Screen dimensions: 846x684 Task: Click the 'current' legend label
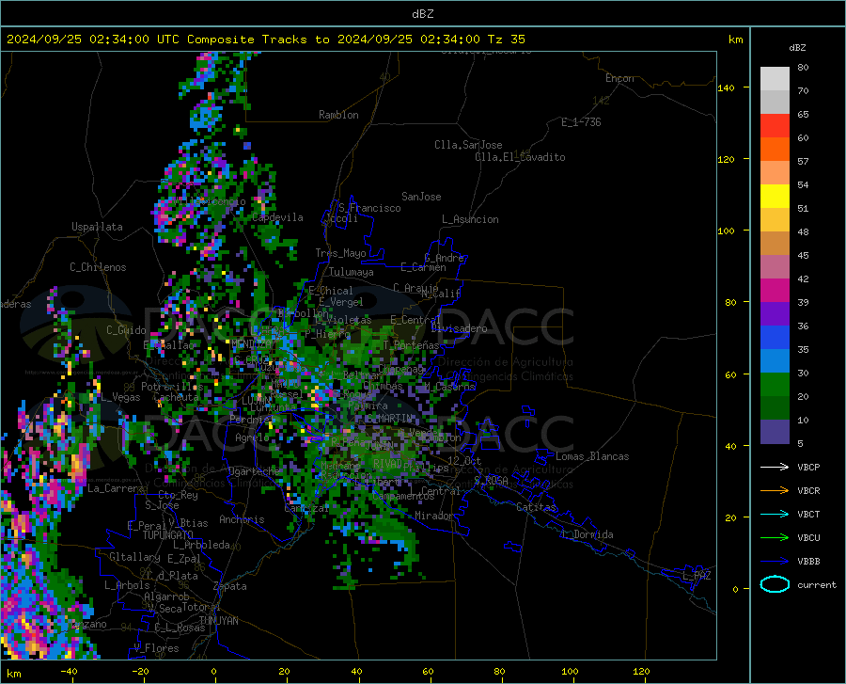point(816,584)
